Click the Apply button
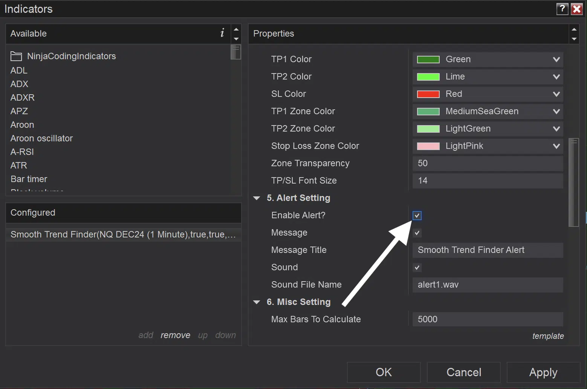This screenshot has height=389, width=587. point(543,372)
